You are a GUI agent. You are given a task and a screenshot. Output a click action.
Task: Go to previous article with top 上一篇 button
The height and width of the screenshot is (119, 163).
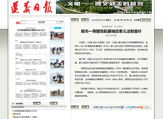[x=75, y=20]
